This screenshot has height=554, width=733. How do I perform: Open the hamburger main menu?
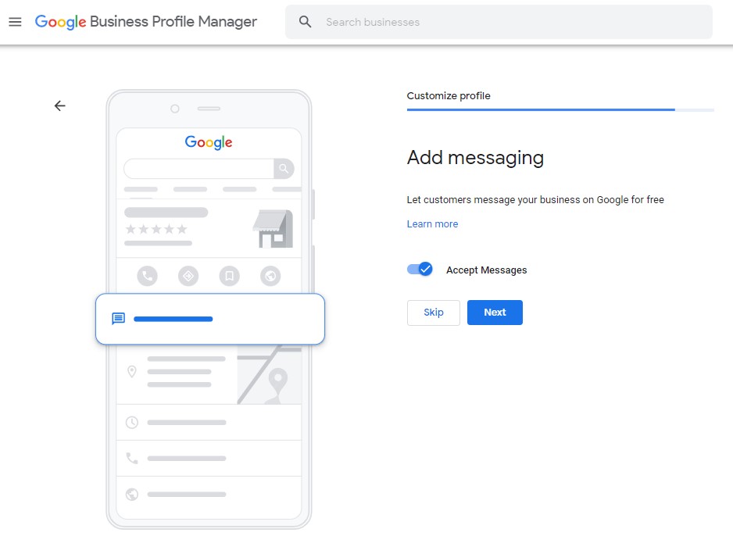15,22
